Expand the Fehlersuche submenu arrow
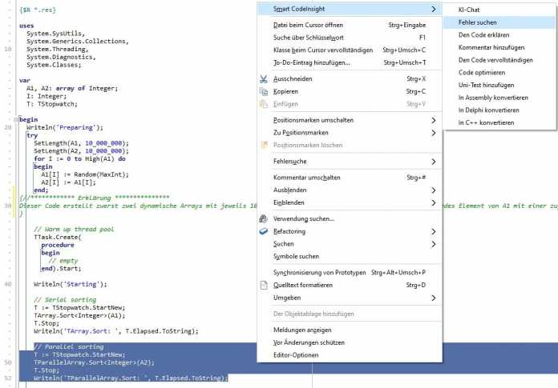This screenshot has width=558, height=388. [434, 161]
